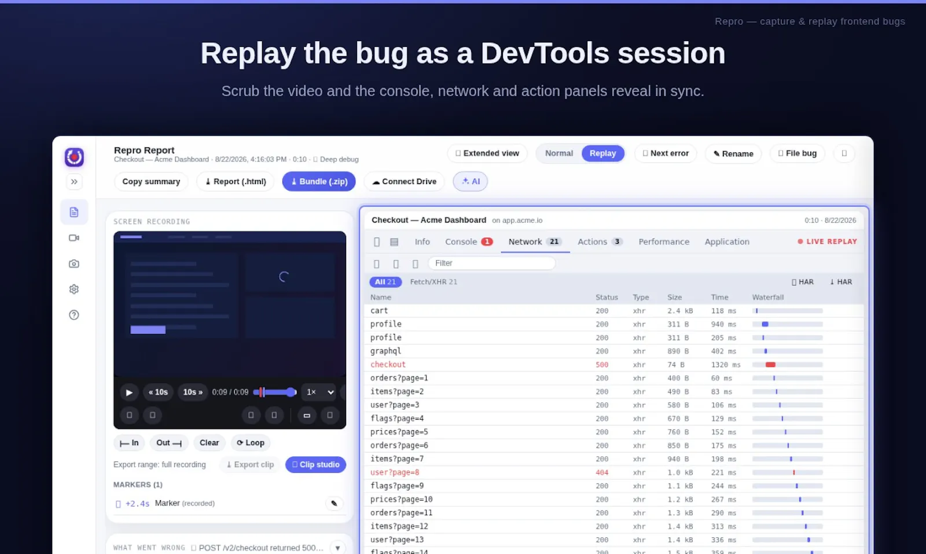Open the Console tab
Screen dimensions: 926x554
(469, 242)
